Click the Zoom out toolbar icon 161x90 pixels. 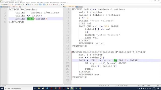tap(33, 4)
